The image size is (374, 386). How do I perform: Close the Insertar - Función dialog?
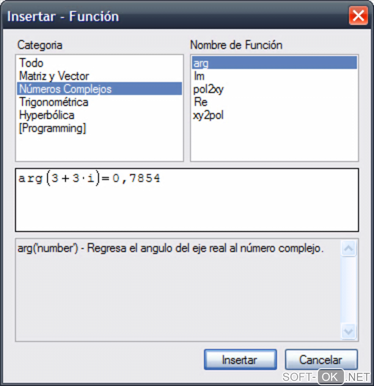click(x=358, y=16)
